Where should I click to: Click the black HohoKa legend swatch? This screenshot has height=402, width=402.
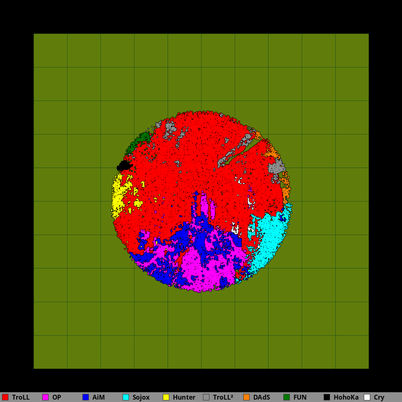[327, 397]
